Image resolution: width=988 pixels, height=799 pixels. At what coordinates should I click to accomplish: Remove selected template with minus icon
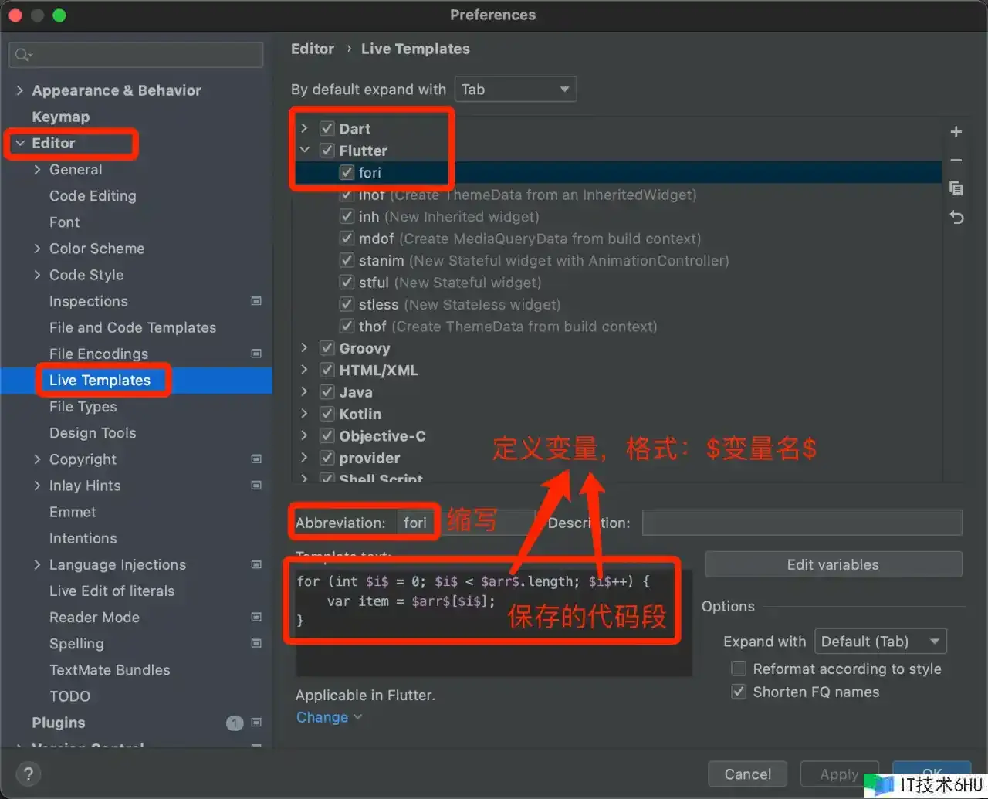coord(956,161)
